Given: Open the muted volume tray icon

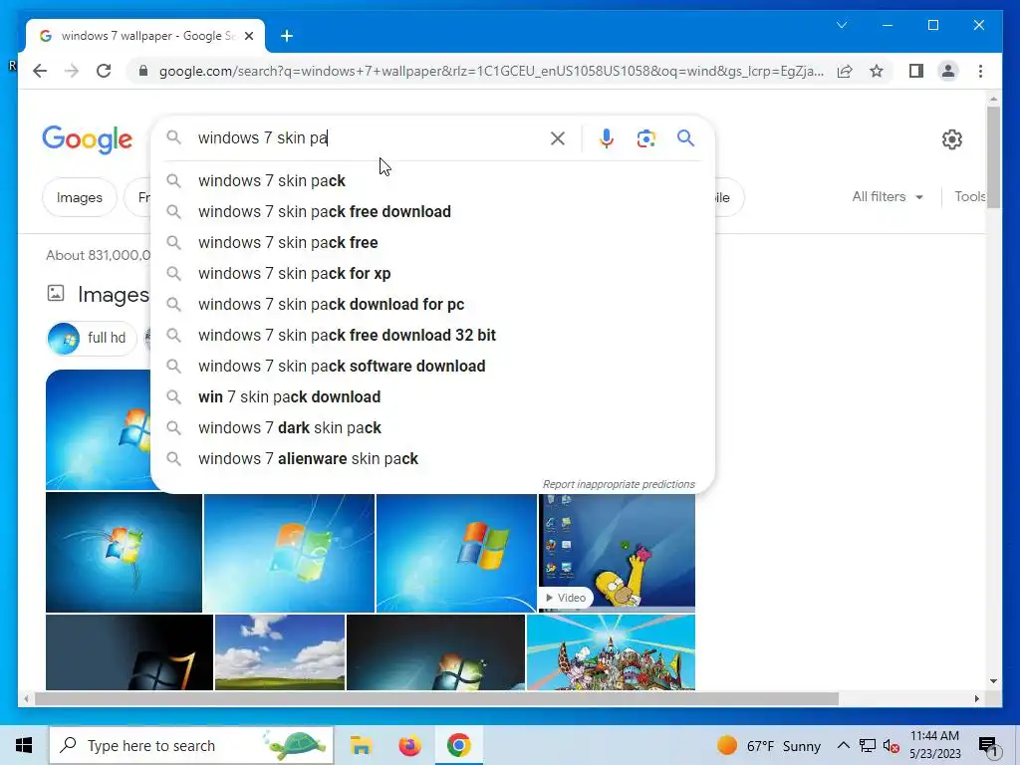Looking at the screenshot, I should (x=892, y=745).
